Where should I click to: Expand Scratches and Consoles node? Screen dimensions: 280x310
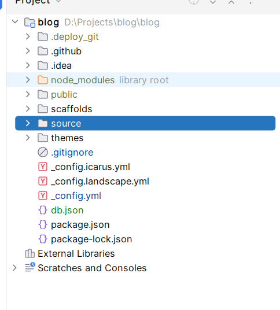tap(14, 268)
